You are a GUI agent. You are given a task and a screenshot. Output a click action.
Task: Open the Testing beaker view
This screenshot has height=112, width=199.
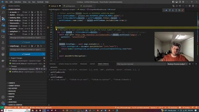point(3,43)
